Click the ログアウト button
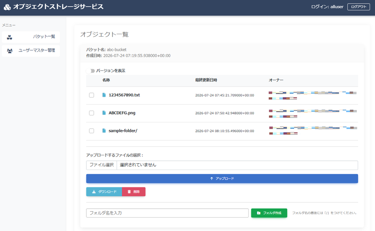The width and height of the screenshot is (375, 231). [358, 7]
